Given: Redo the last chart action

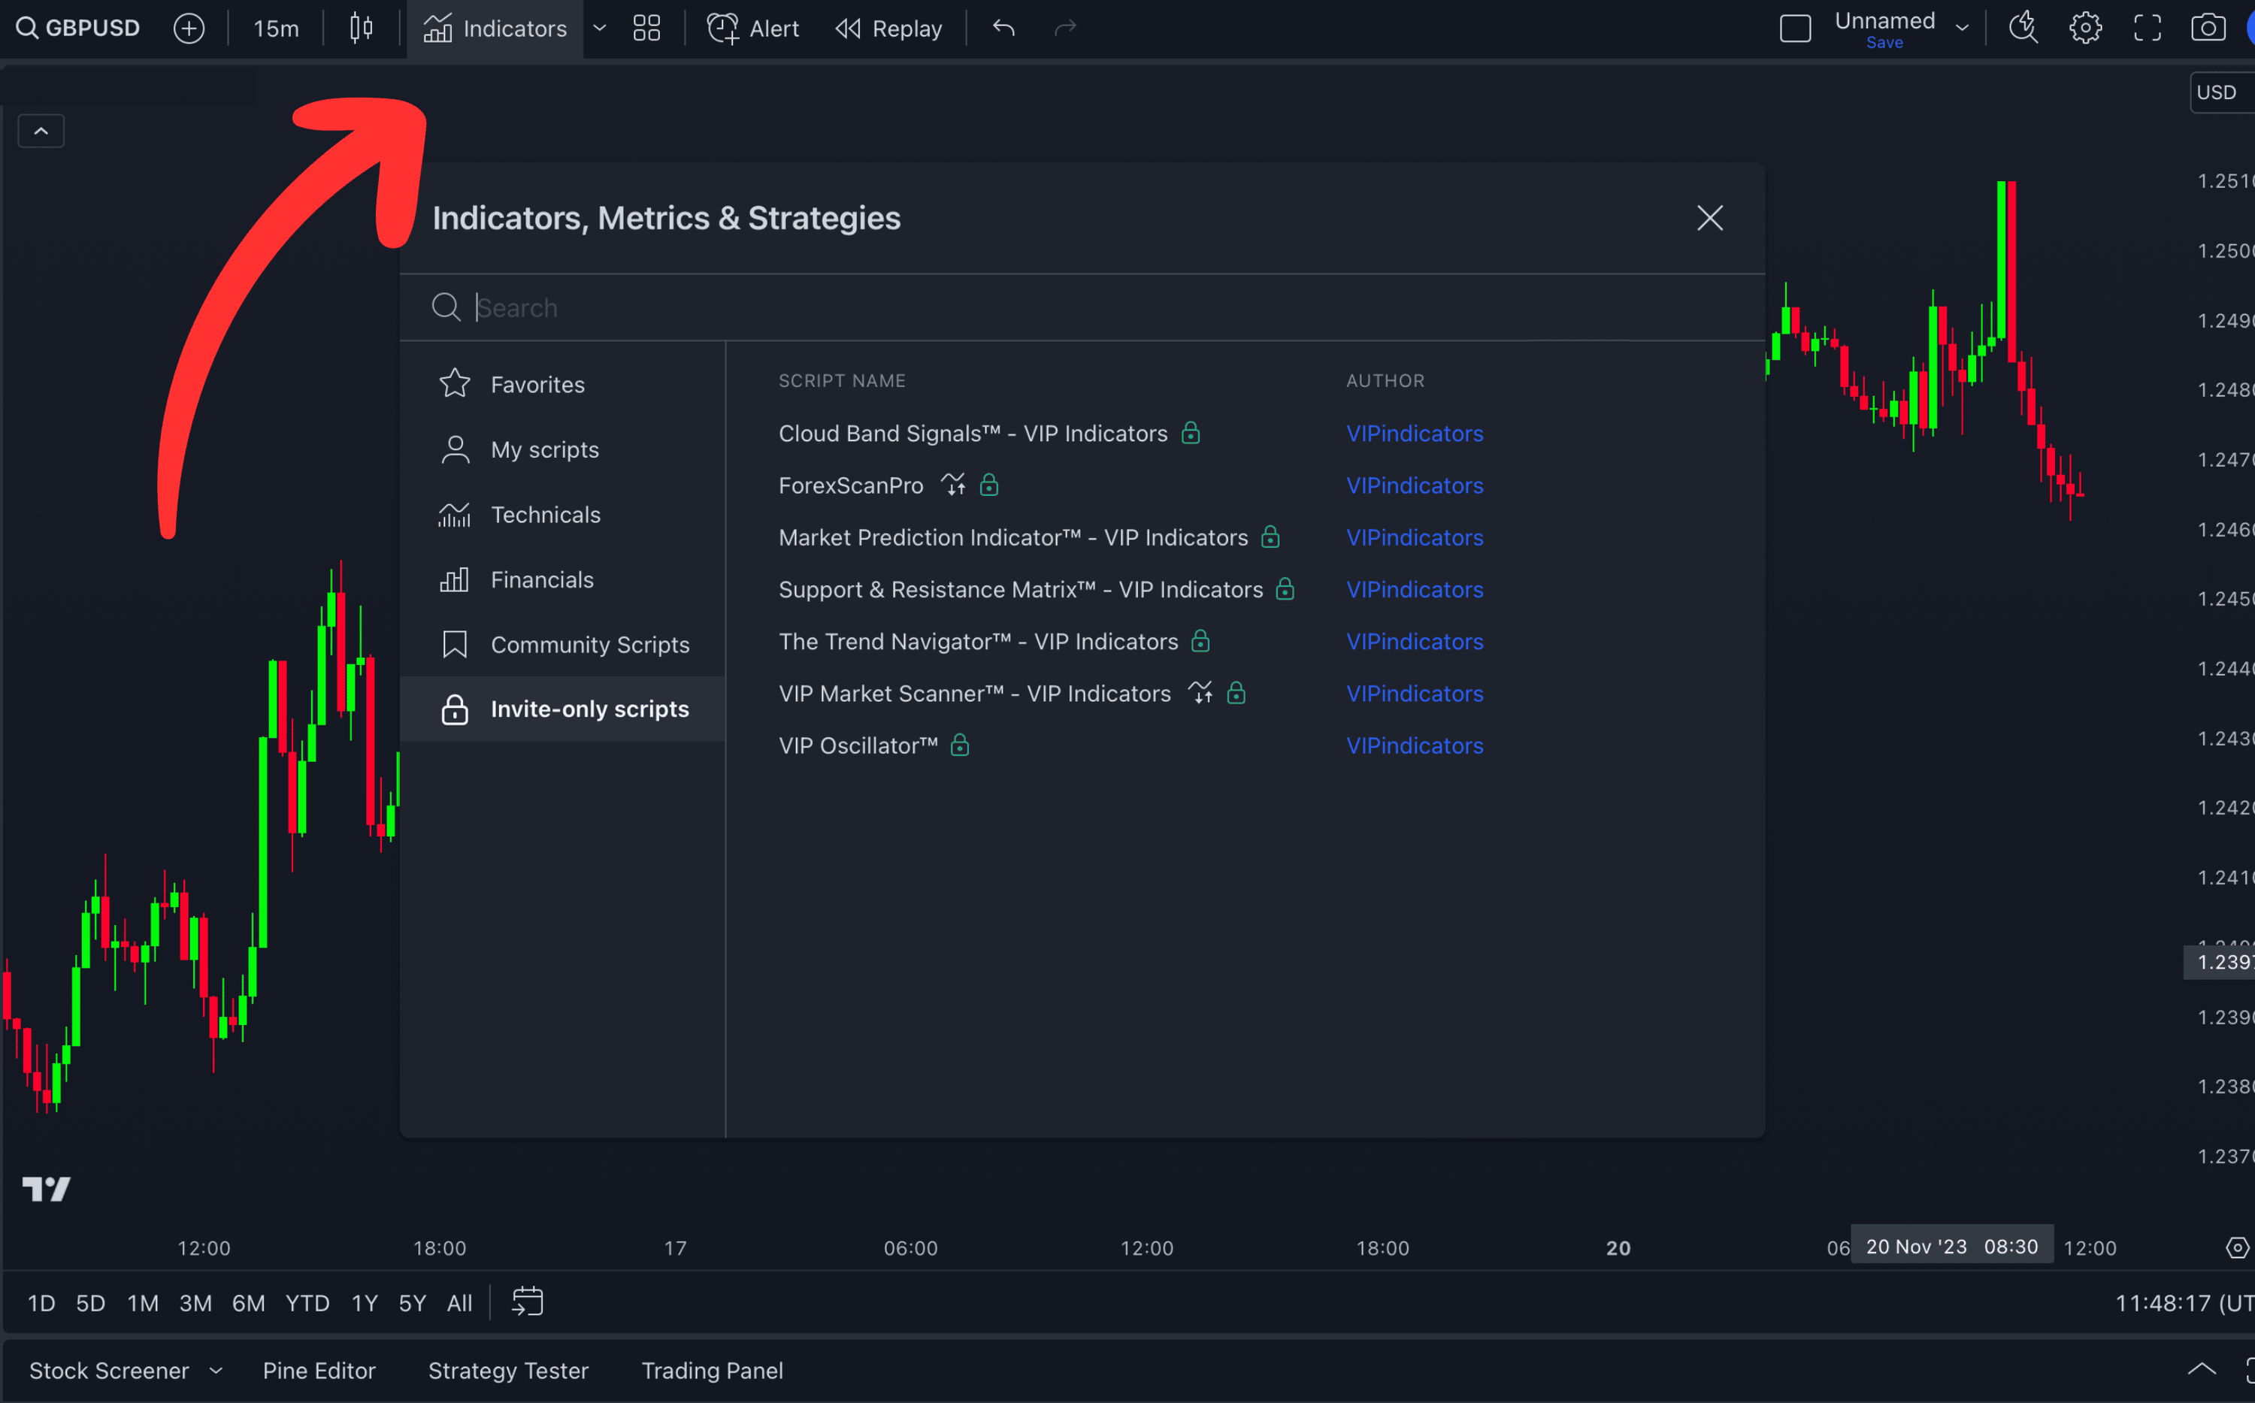Looking at the screenshot, I should tap(1065, 29).
